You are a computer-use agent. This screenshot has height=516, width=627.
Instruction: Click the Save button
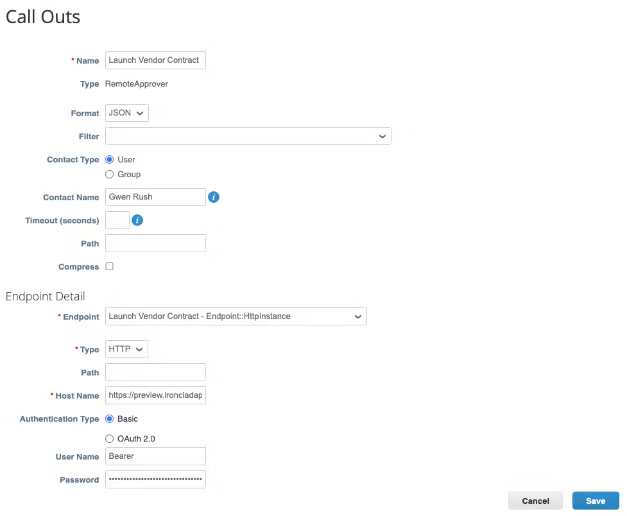pyautogui.click(x=596, y=501)
